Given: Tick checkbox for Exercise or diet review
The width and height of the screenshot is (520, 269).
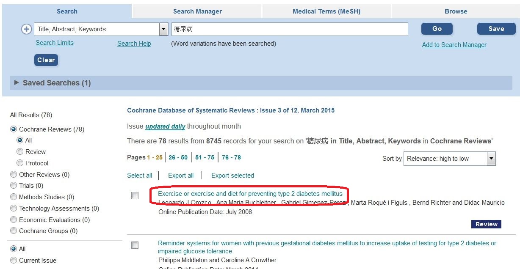Looking at the screenshot, I should pyautogui.click(x=135, y=195).
